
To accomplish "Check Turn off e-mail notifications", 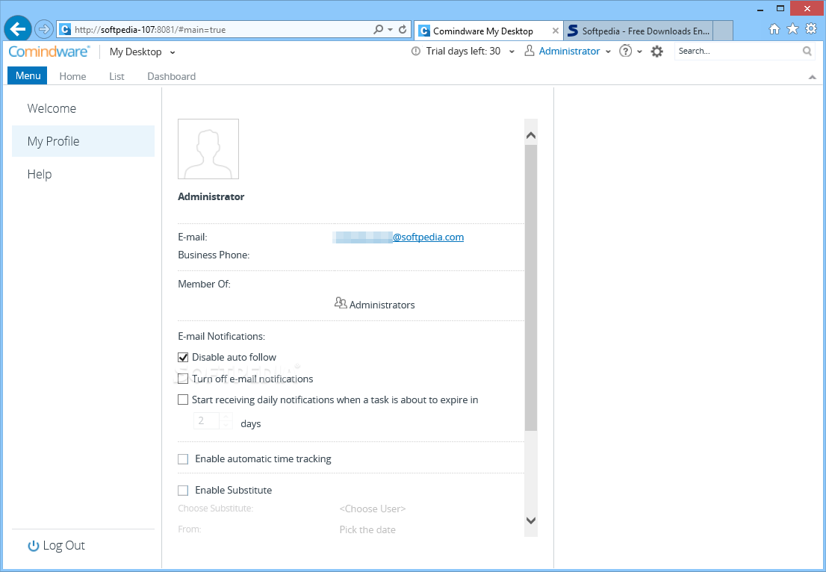I will coord(183,379).
